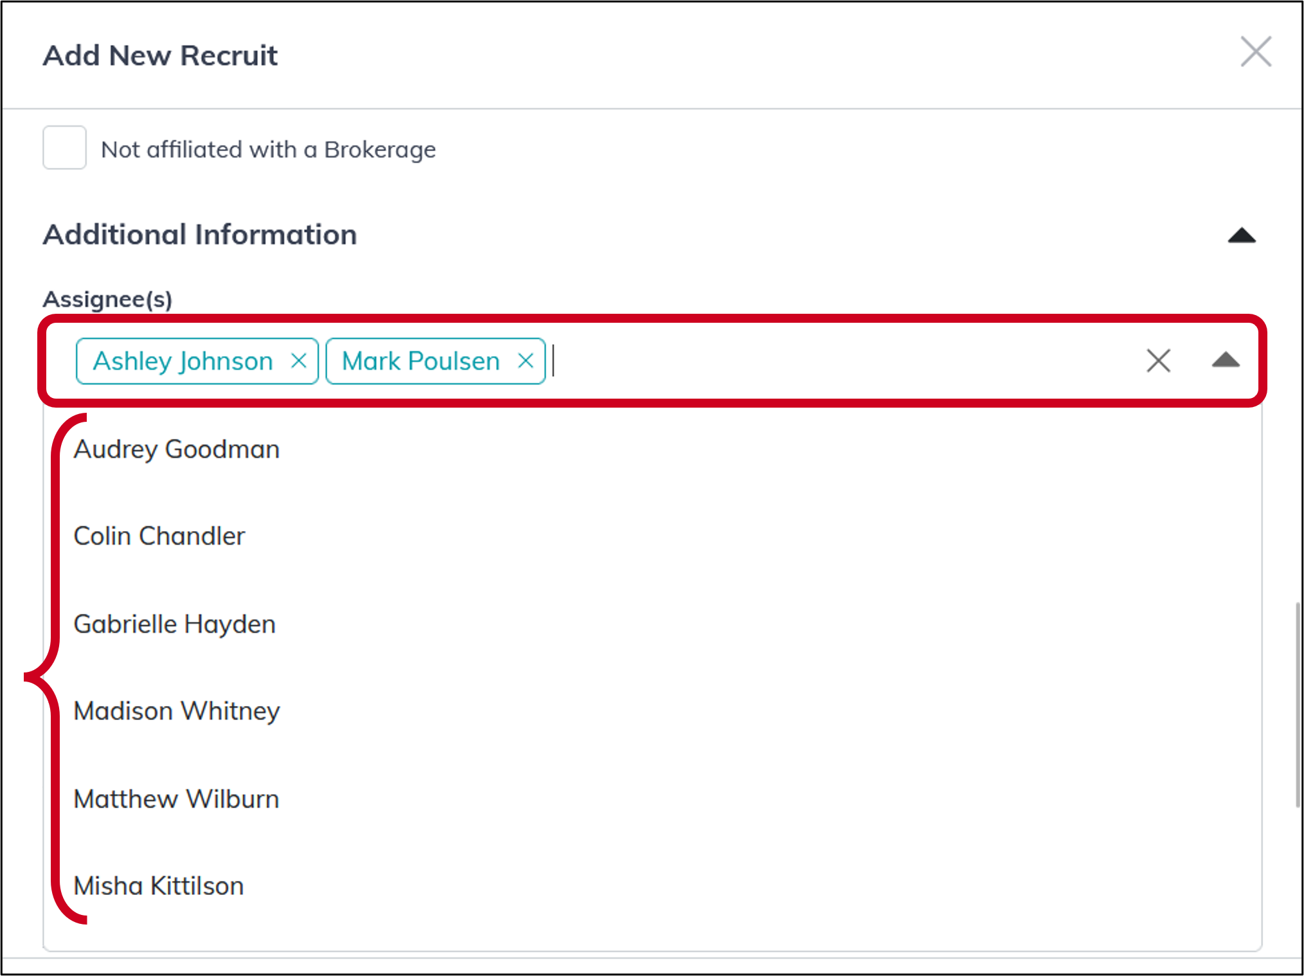Select Colin Chandler from the list
The height and width of the screenshot is (976, 1304).
[x=159, y=536]
